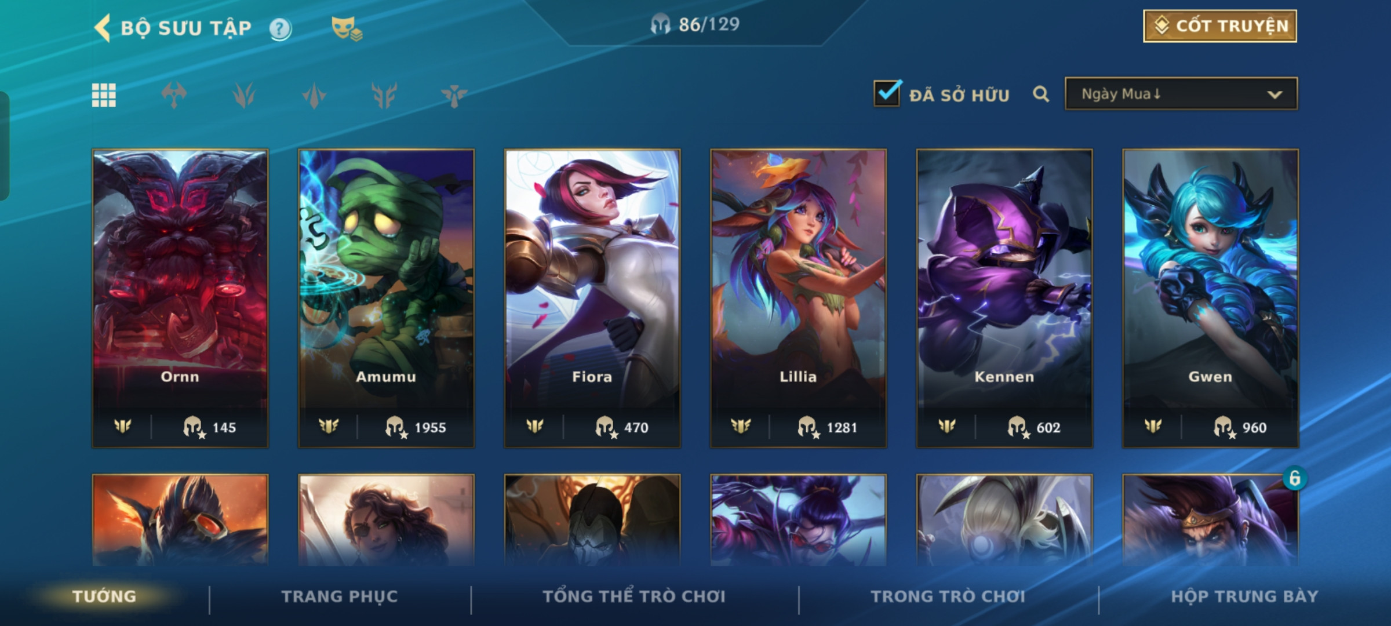The height and width of the screenshot is (626, 1391).
Task: Select the Gwen champion card
Action: tap(1210, 298)
